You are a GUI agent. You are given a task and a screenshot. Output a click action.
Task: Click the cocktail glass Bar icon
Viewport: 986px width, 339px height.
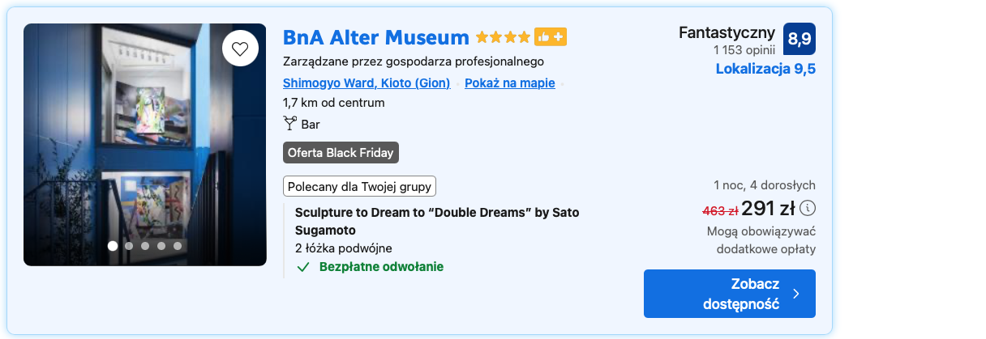tap(290, 124)
